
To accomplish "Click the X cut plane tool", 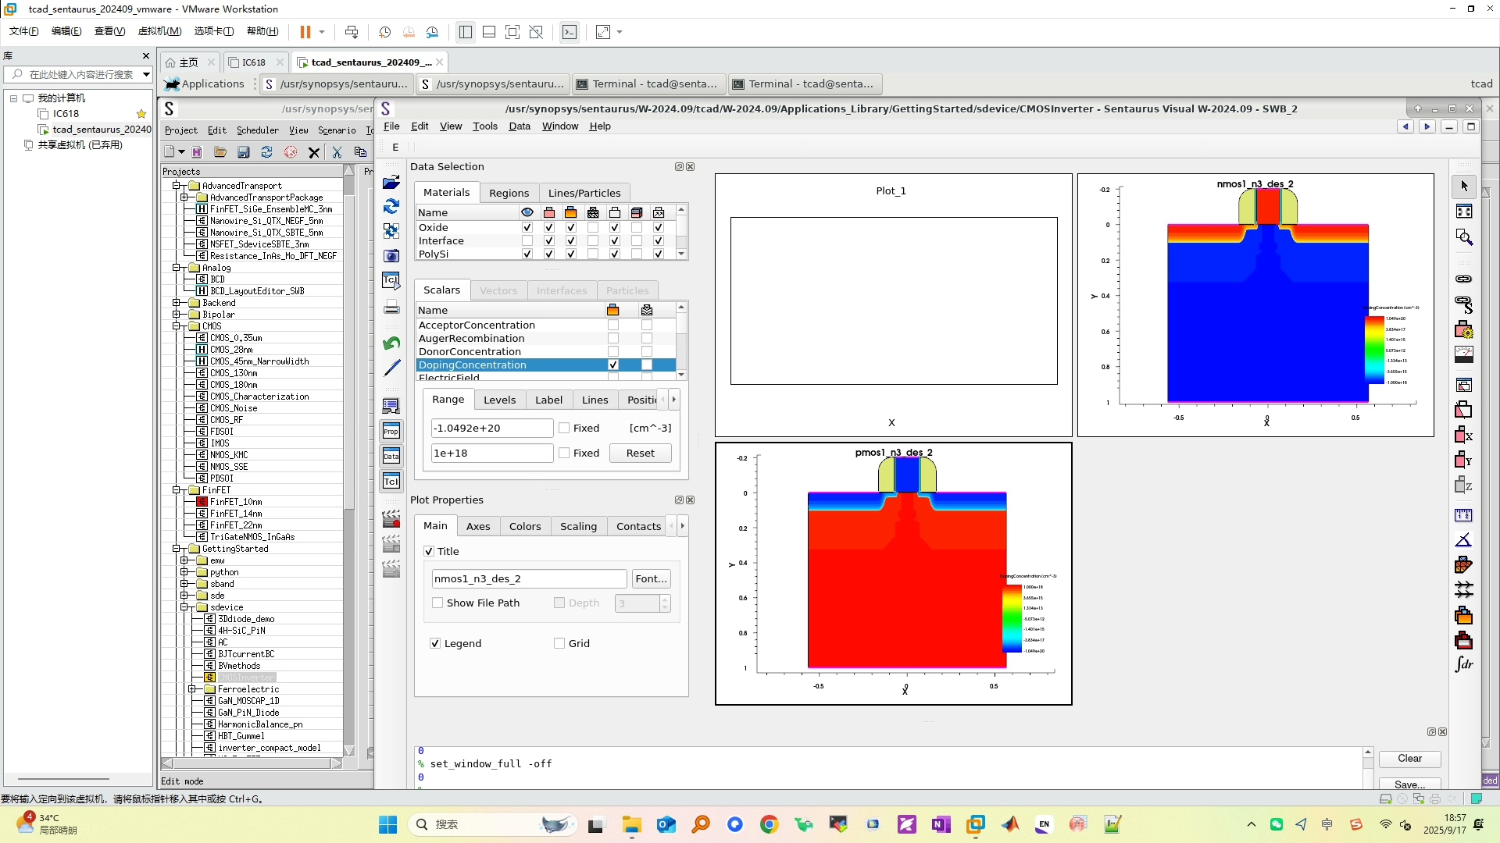I will coord(1464,435).
